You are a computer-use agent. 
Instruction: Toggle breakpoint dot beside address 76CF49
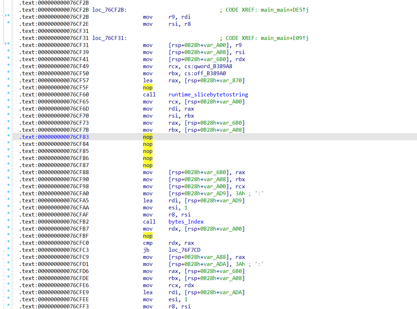tap(8, 65)
